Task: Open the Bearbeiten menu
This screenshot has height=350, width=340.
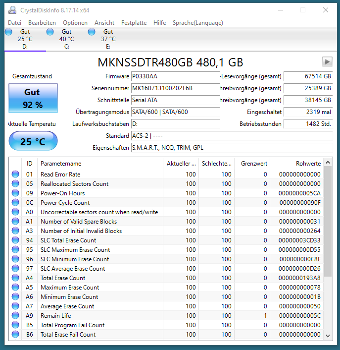Action: [x=42, y=23]
